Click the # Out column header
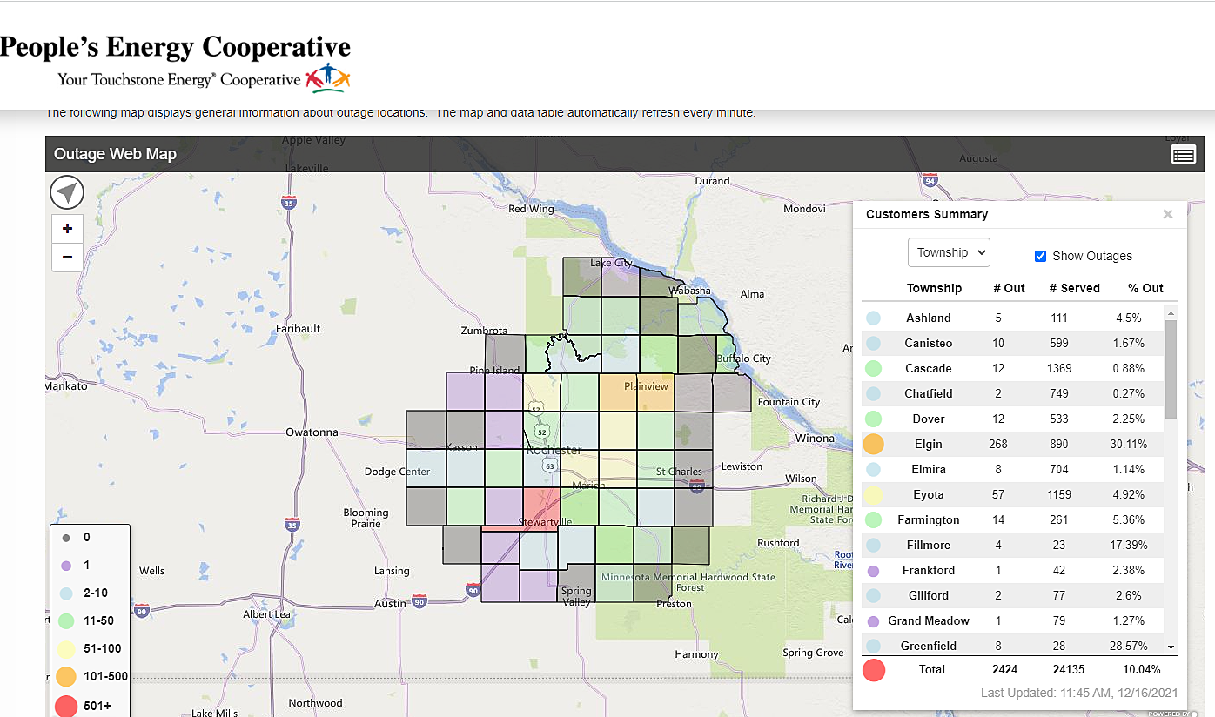Screen dimensions: 1215x717 click(x=1009, y=288)
